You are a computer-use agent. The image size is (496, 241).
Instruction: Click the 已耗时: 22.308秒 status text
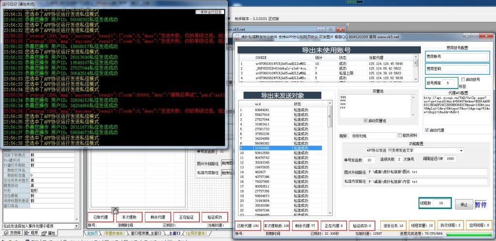[x=325, y=234]
